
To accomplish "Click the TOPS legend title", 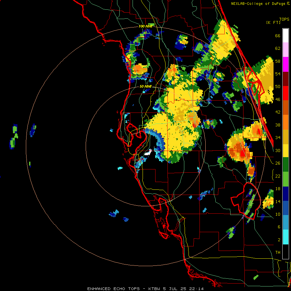I will [x=284, y=19].
